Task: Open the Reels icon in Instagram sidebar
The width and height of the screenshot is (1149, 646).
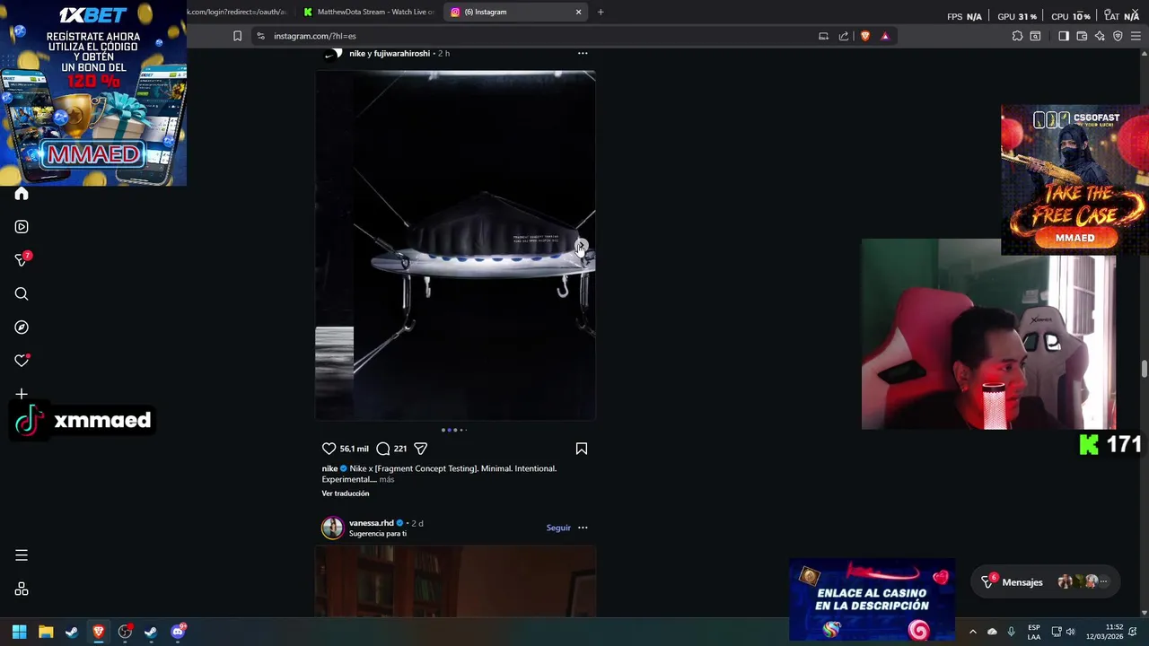Action: pyautogui.click(x=22, y=227)
